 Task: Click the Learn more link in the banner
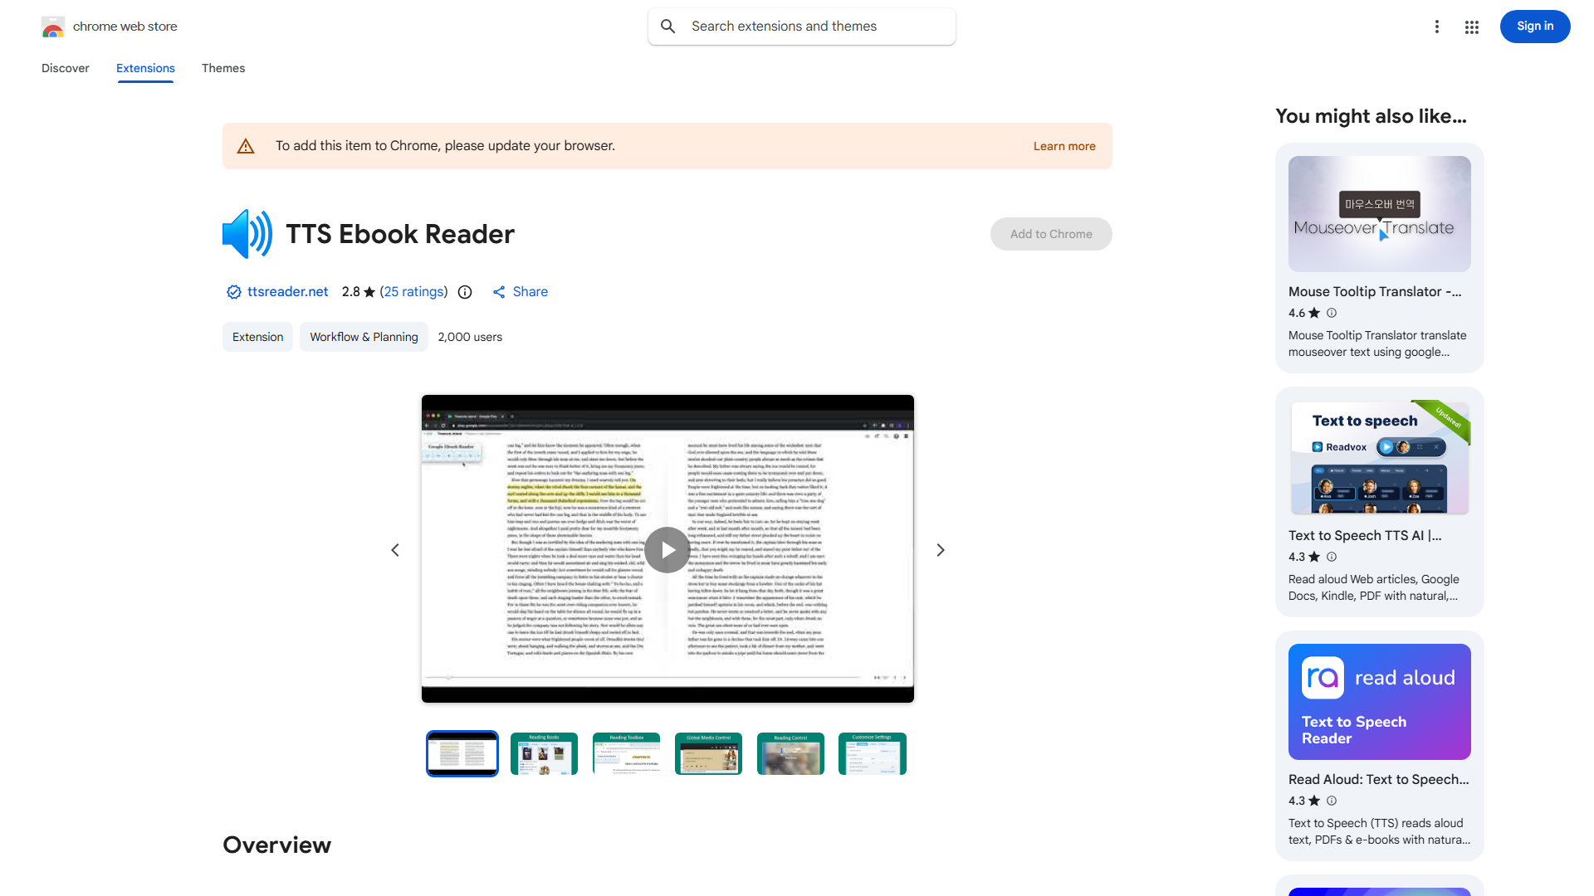(1063, 146)
